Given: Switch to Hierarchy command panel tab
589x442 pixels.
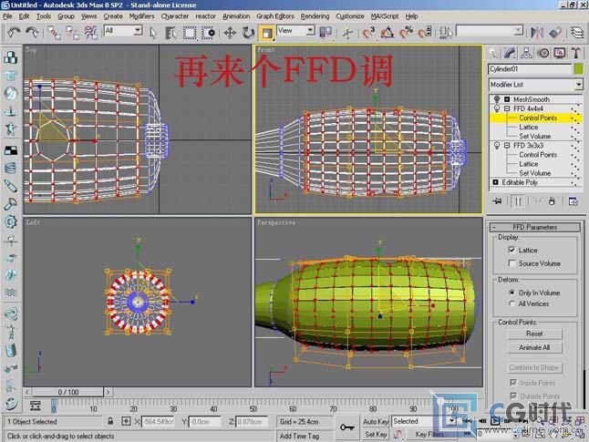Looking at the screenshot, I should tap(526, 54).
